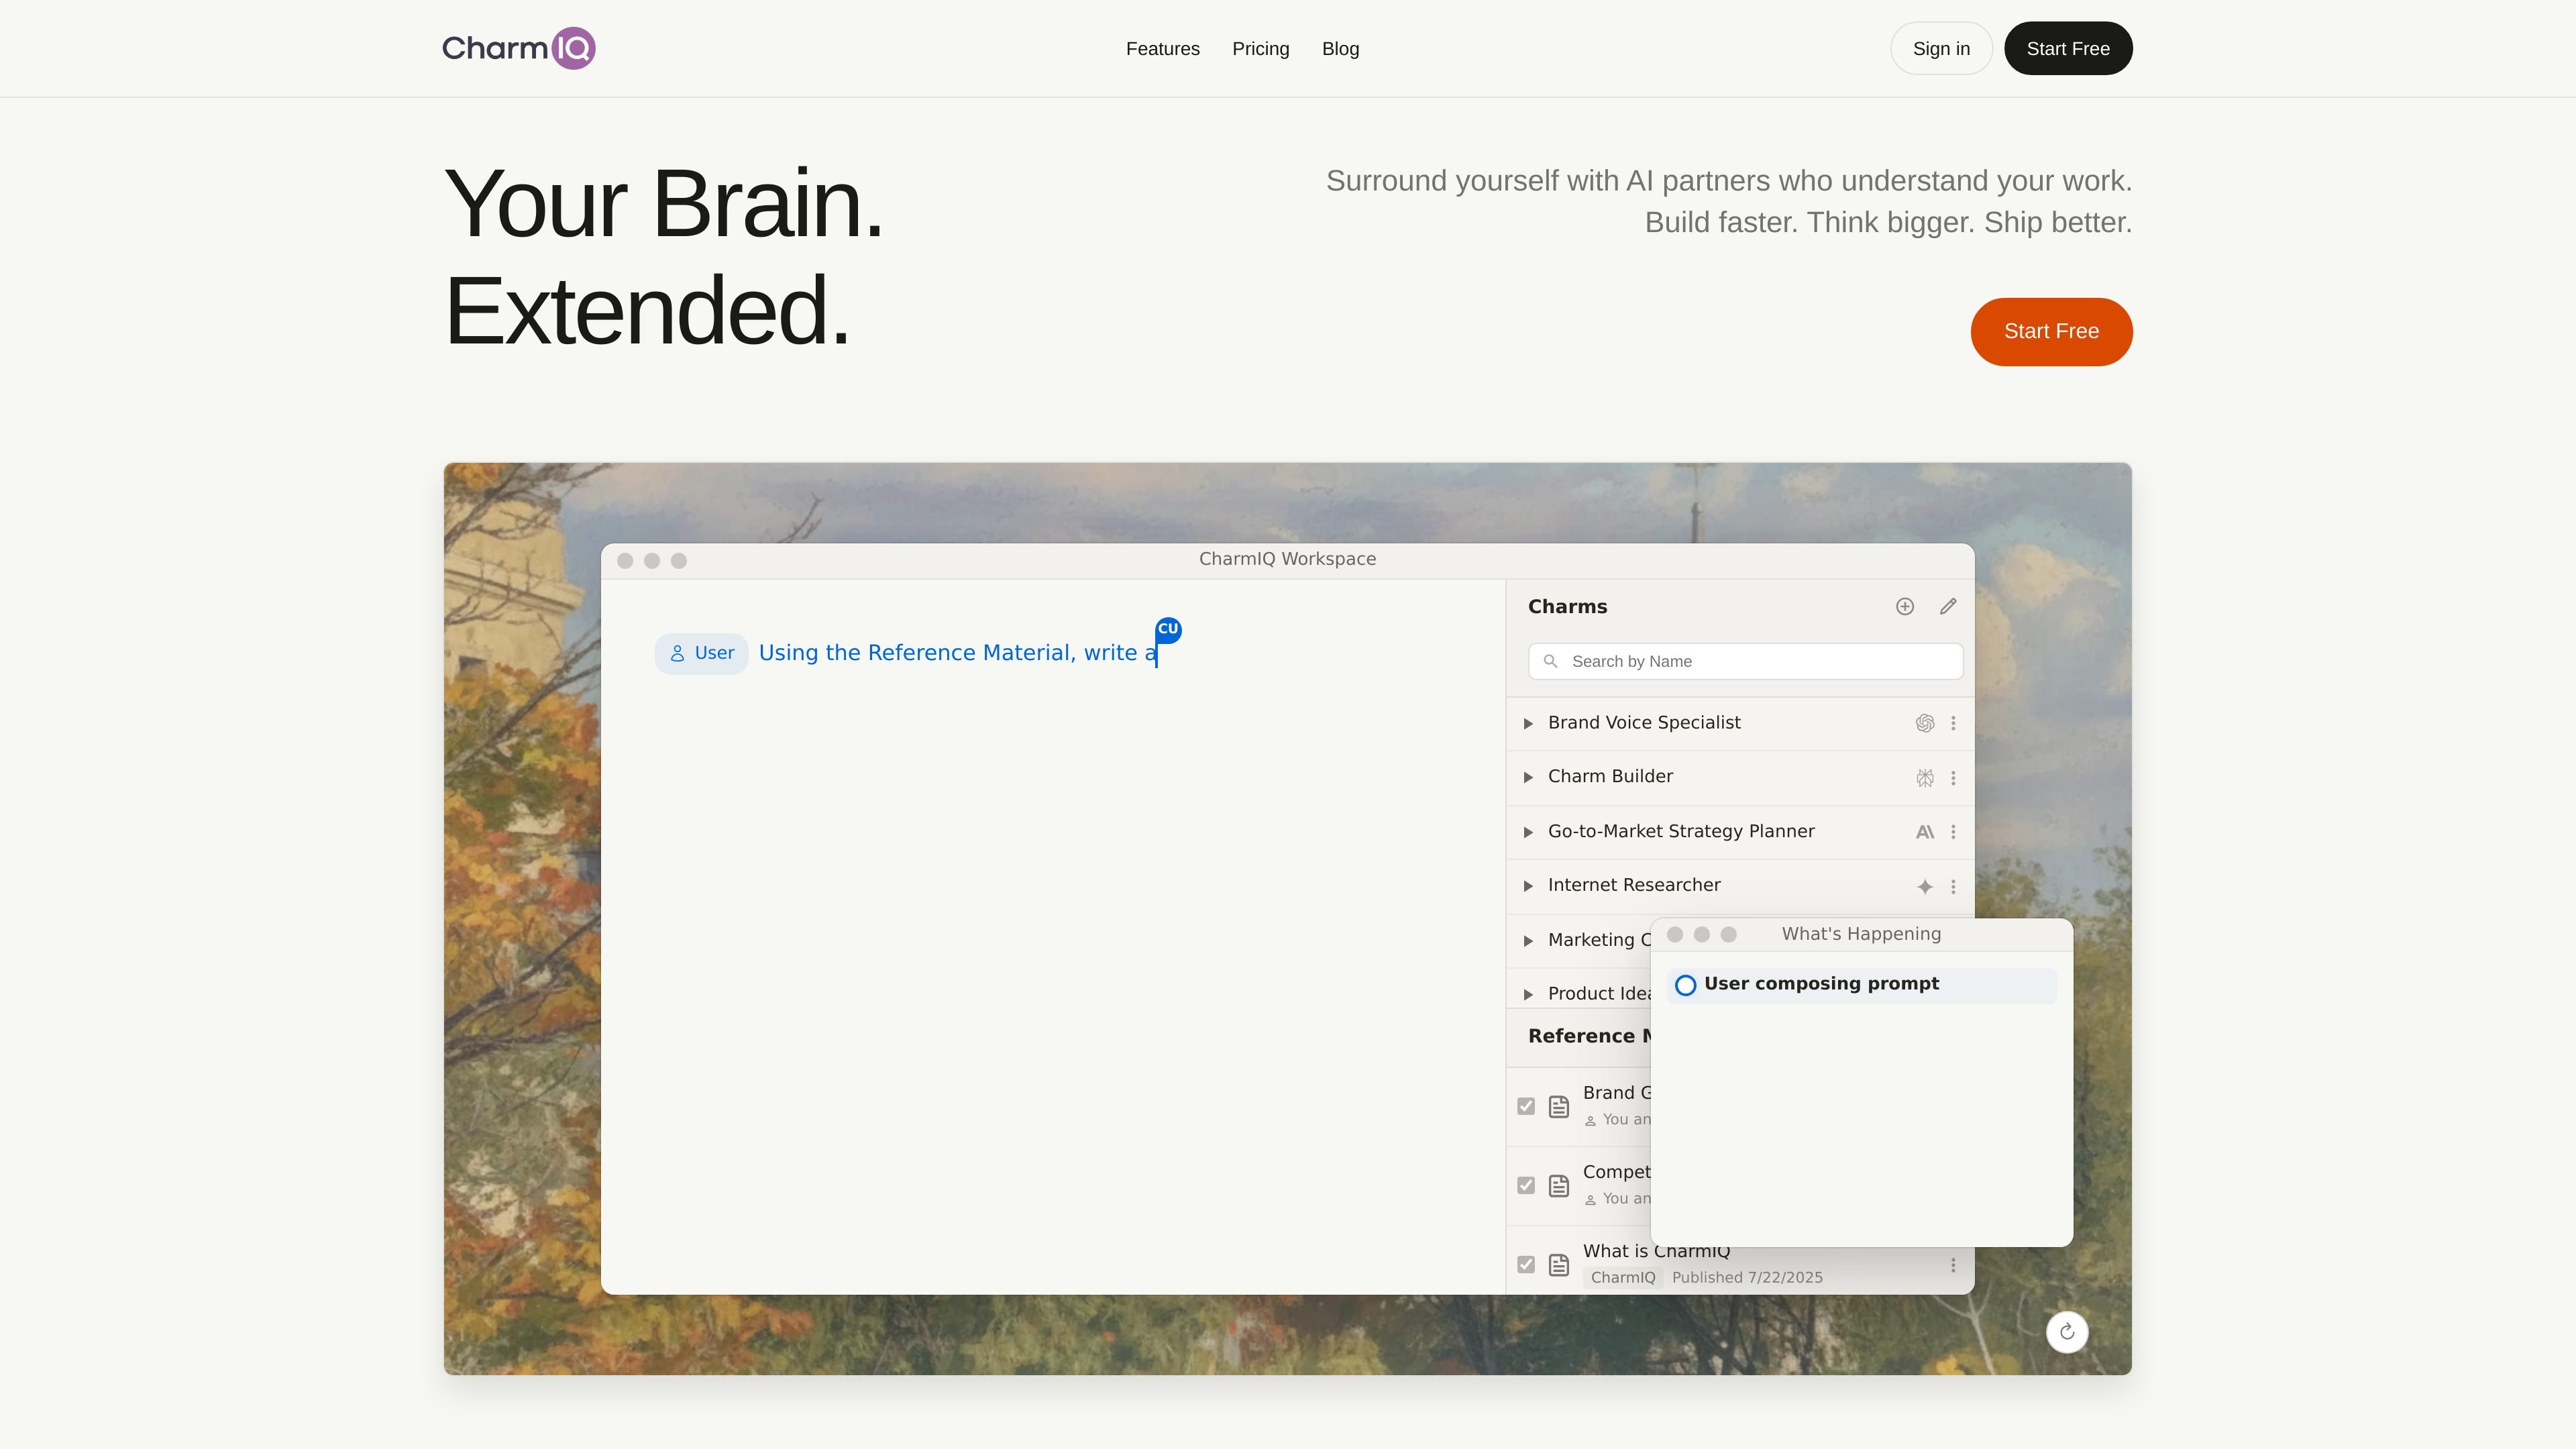2576x1449 pixels.
Task: Focus the Search by Name field
Action: (1745, 662)
